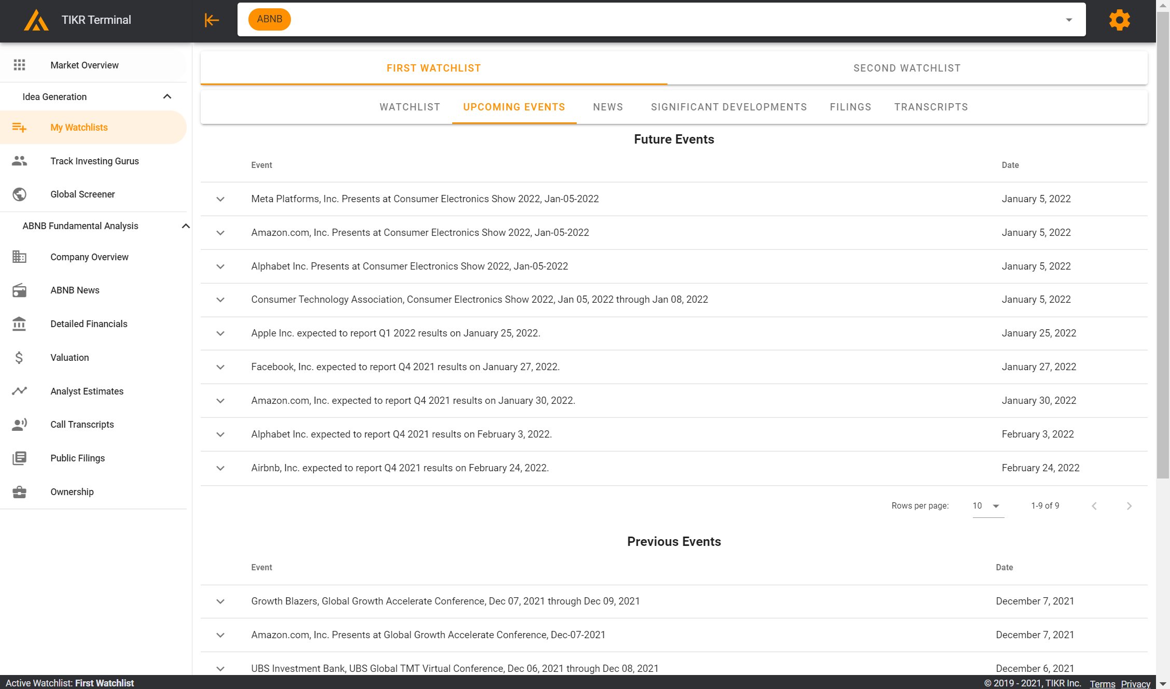1170x689 pixels.
Task: Click the page vertical scrollbar thumb
Action: [x=1163, y=245]
